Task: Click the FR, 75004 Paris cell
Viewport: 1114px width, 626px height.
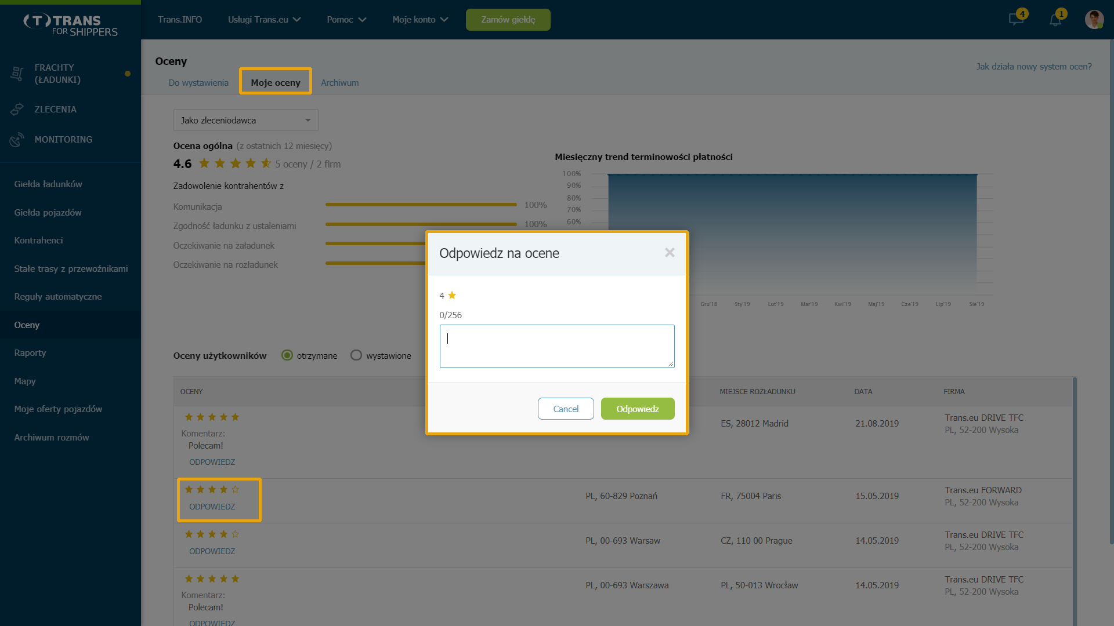Action: [751, 496]
